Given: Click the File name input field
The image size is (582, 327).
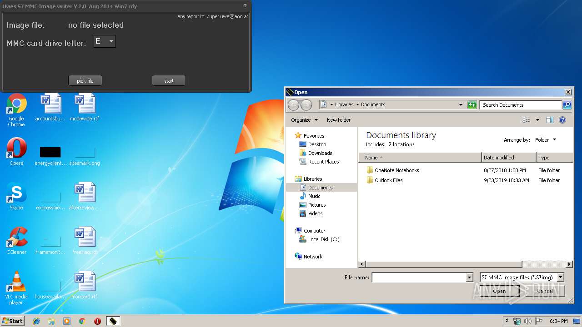Looking at the screenshot, I should (419, 277).
